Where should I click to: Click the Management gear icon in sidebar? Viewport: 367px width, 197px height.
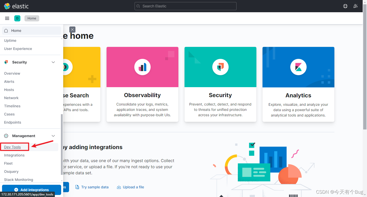[x=6, y=136]
